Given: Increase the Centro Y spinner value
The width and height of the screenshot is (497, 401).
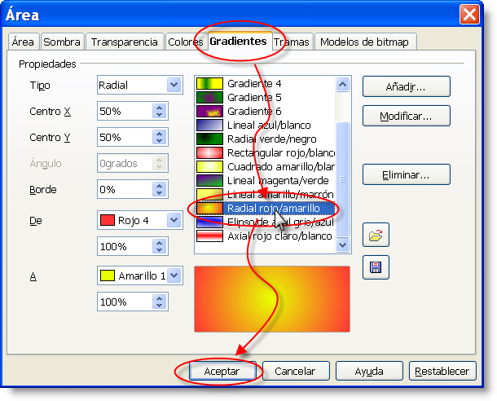Looking at the screenshot, I should pos(160,133).
